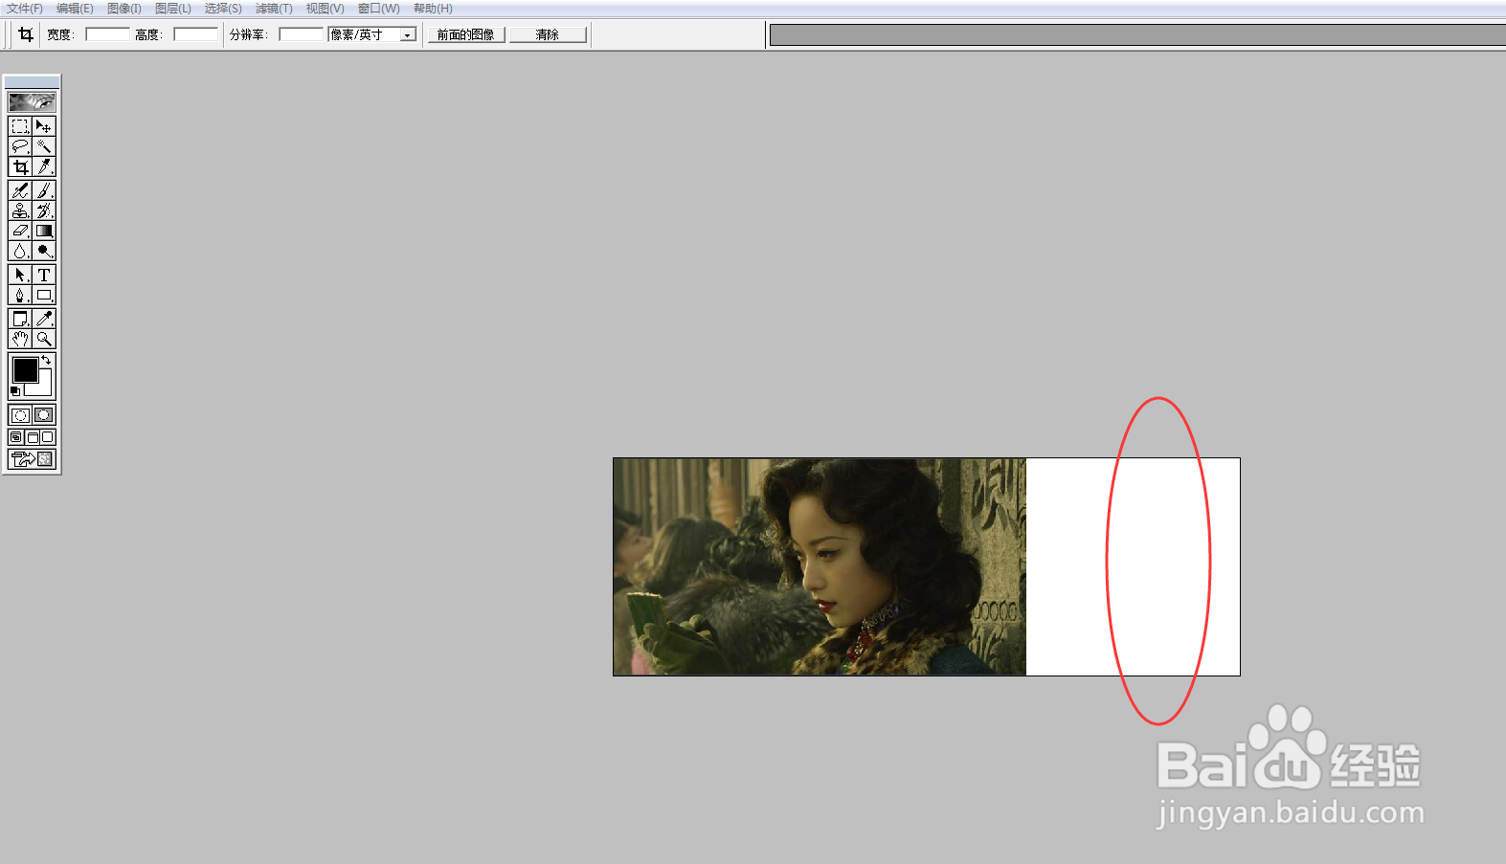Select the Dodge tool
1506x864 pixels.
point(44,251)
